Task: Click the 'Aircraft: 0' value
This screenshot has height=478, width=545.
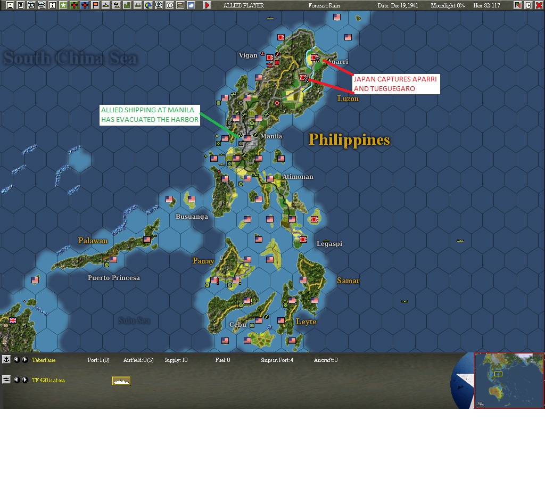Action: pyautogui.click(x=326, y=360)
